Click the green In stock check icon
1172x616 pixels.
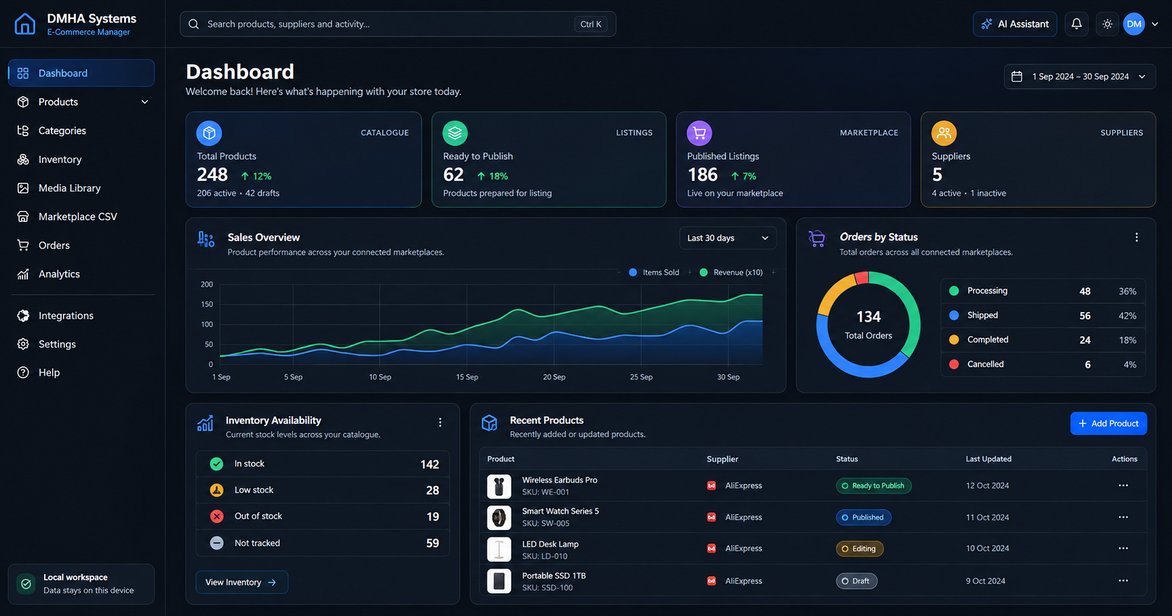[x=217, y=464]
